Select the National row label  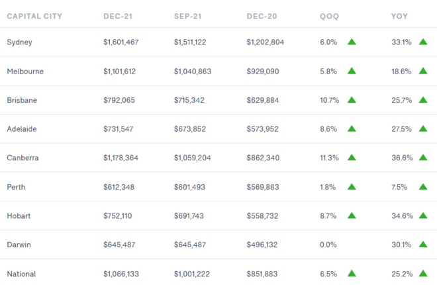click(21, 273)
